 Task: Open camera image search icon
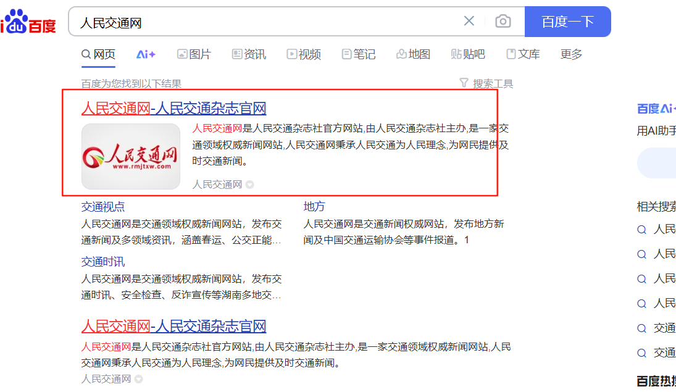pos(503,21)
